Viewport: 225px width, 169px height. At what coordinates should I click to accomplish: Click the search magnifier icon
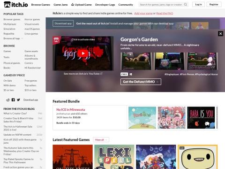(x=186, y=5)
